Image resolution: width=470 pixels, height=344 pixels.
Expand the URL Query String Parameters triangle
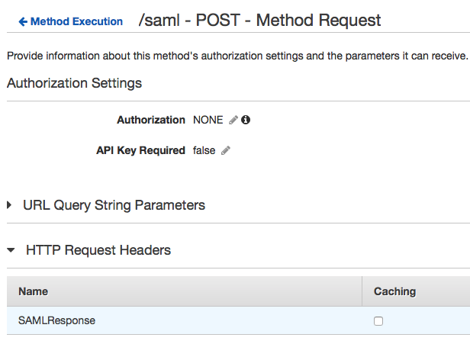click(x=10, y=205)
